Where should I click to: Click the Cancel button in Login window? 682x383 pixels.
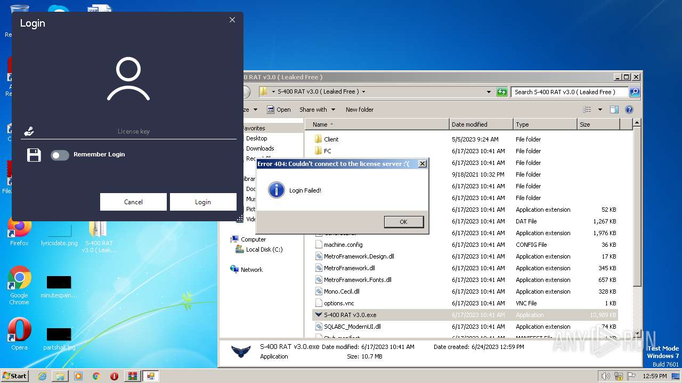coord(133,202)
